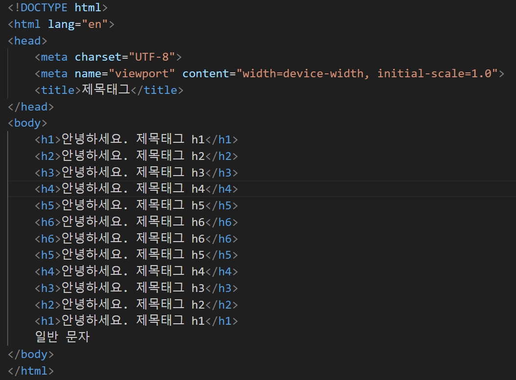
Task: Click the h5 line just below highlighted row
Action: coord(136,205)
